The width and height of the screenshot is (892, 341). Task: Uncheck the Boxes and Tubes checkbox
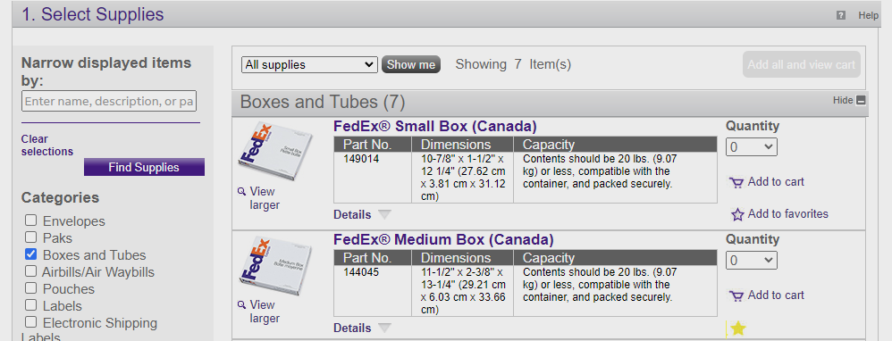[30, 254]
